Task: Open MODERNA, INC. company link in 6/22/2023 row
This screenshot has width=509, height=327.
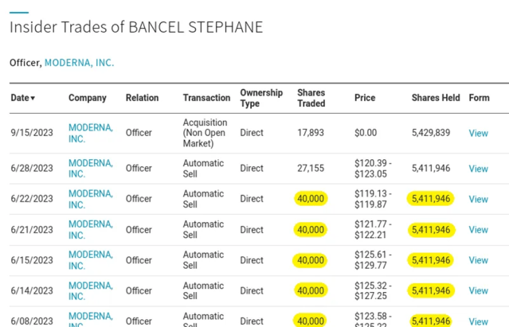Action: pyautogui.click(x=90, y=199)
